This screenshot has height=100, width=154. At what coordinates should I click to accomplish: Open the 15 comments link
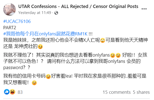pos(117,92)
